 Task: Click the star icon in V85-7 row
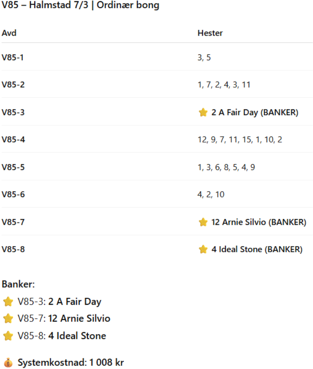pyautogui.click(x=203, y=222)
